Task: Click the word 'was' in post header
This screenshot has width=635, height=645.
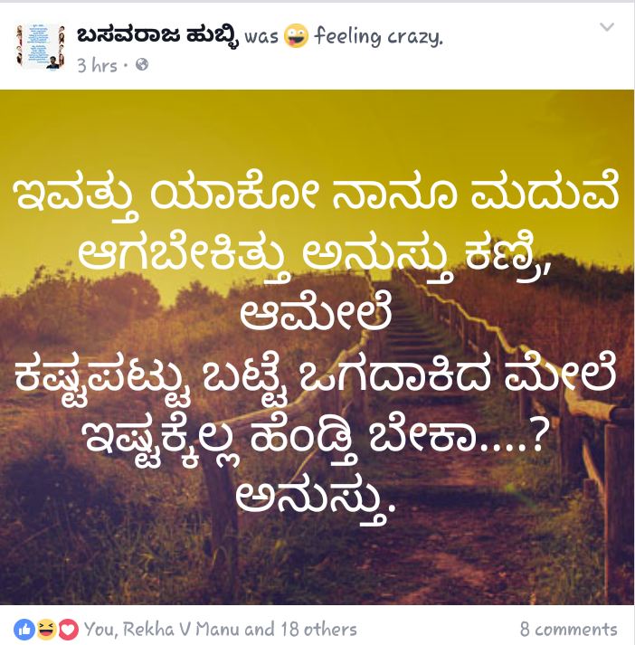Action: 261,36
